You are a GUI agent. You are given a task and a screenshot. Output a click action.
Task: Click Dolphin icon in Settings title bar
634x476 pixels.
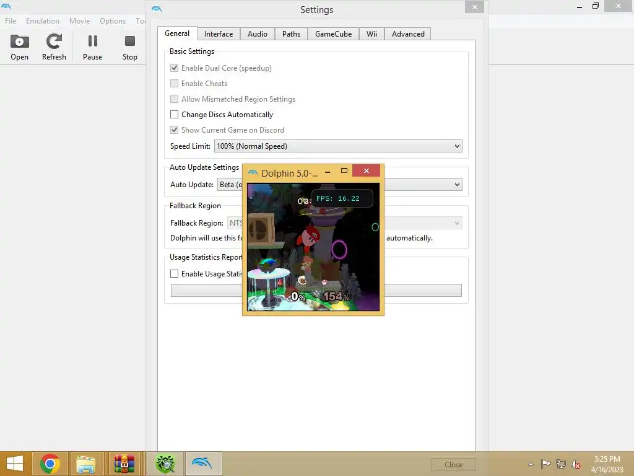157,9
